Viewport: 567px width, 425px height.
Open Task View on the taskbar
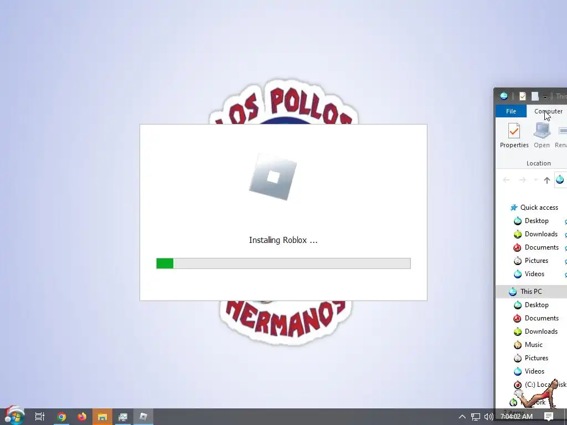[x=40, y=417]
